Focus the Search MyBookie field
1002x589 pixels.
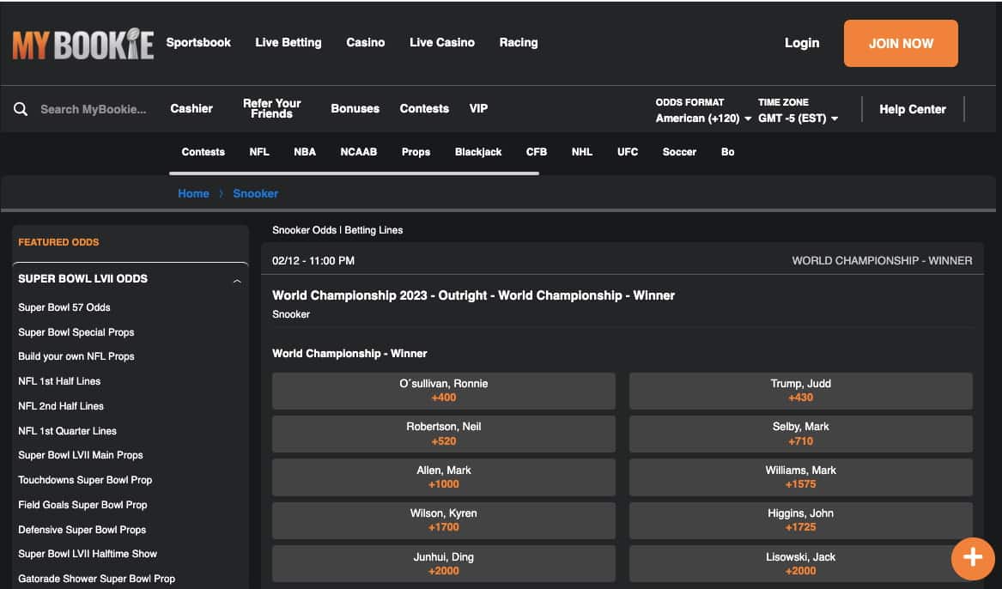[x=94, y=109]
